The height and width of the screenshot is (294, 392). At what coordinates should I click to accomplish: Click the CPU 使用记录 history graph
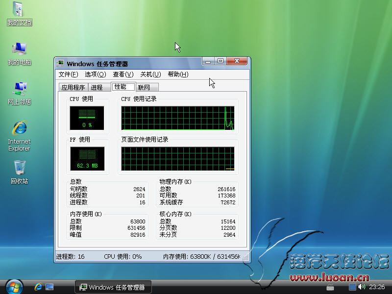tap(178, 118)
